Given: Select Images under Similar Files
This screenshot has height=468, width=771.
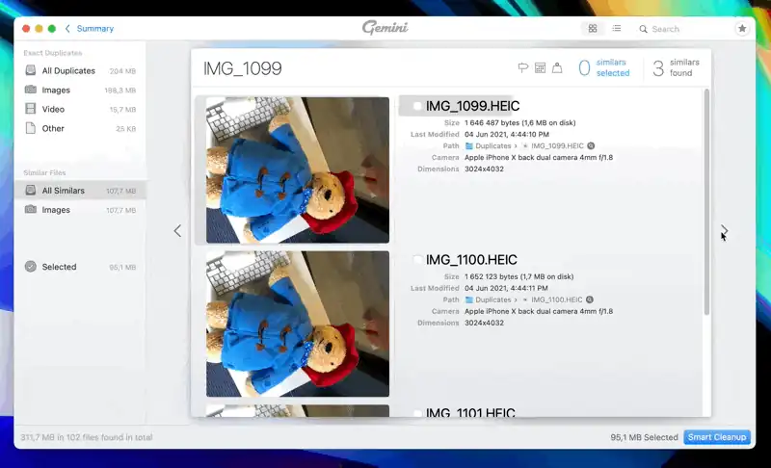Looking at the screenshot, I should point(80,210).
